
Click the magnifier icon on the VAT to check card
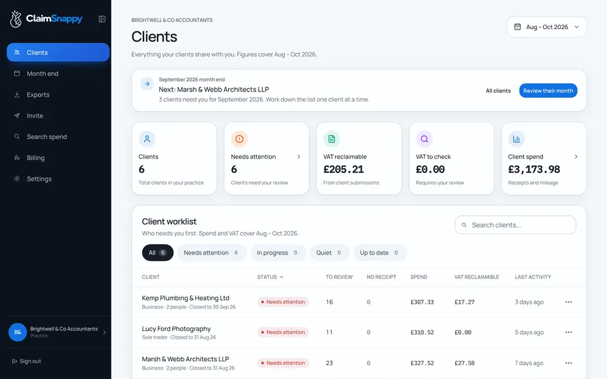click(424, 139)
